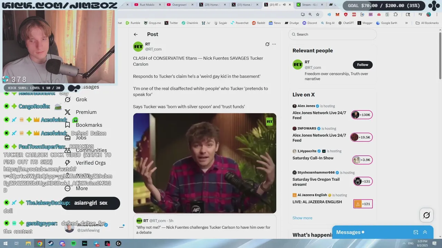Image resolution: width=442 pixels, height=248 pixels.
Task: Open the Chrome profile avatar
Action: pyautogui.click(x=429, y=14)
